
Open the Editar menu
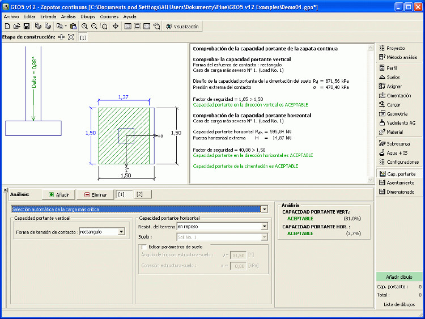(29, 16)
